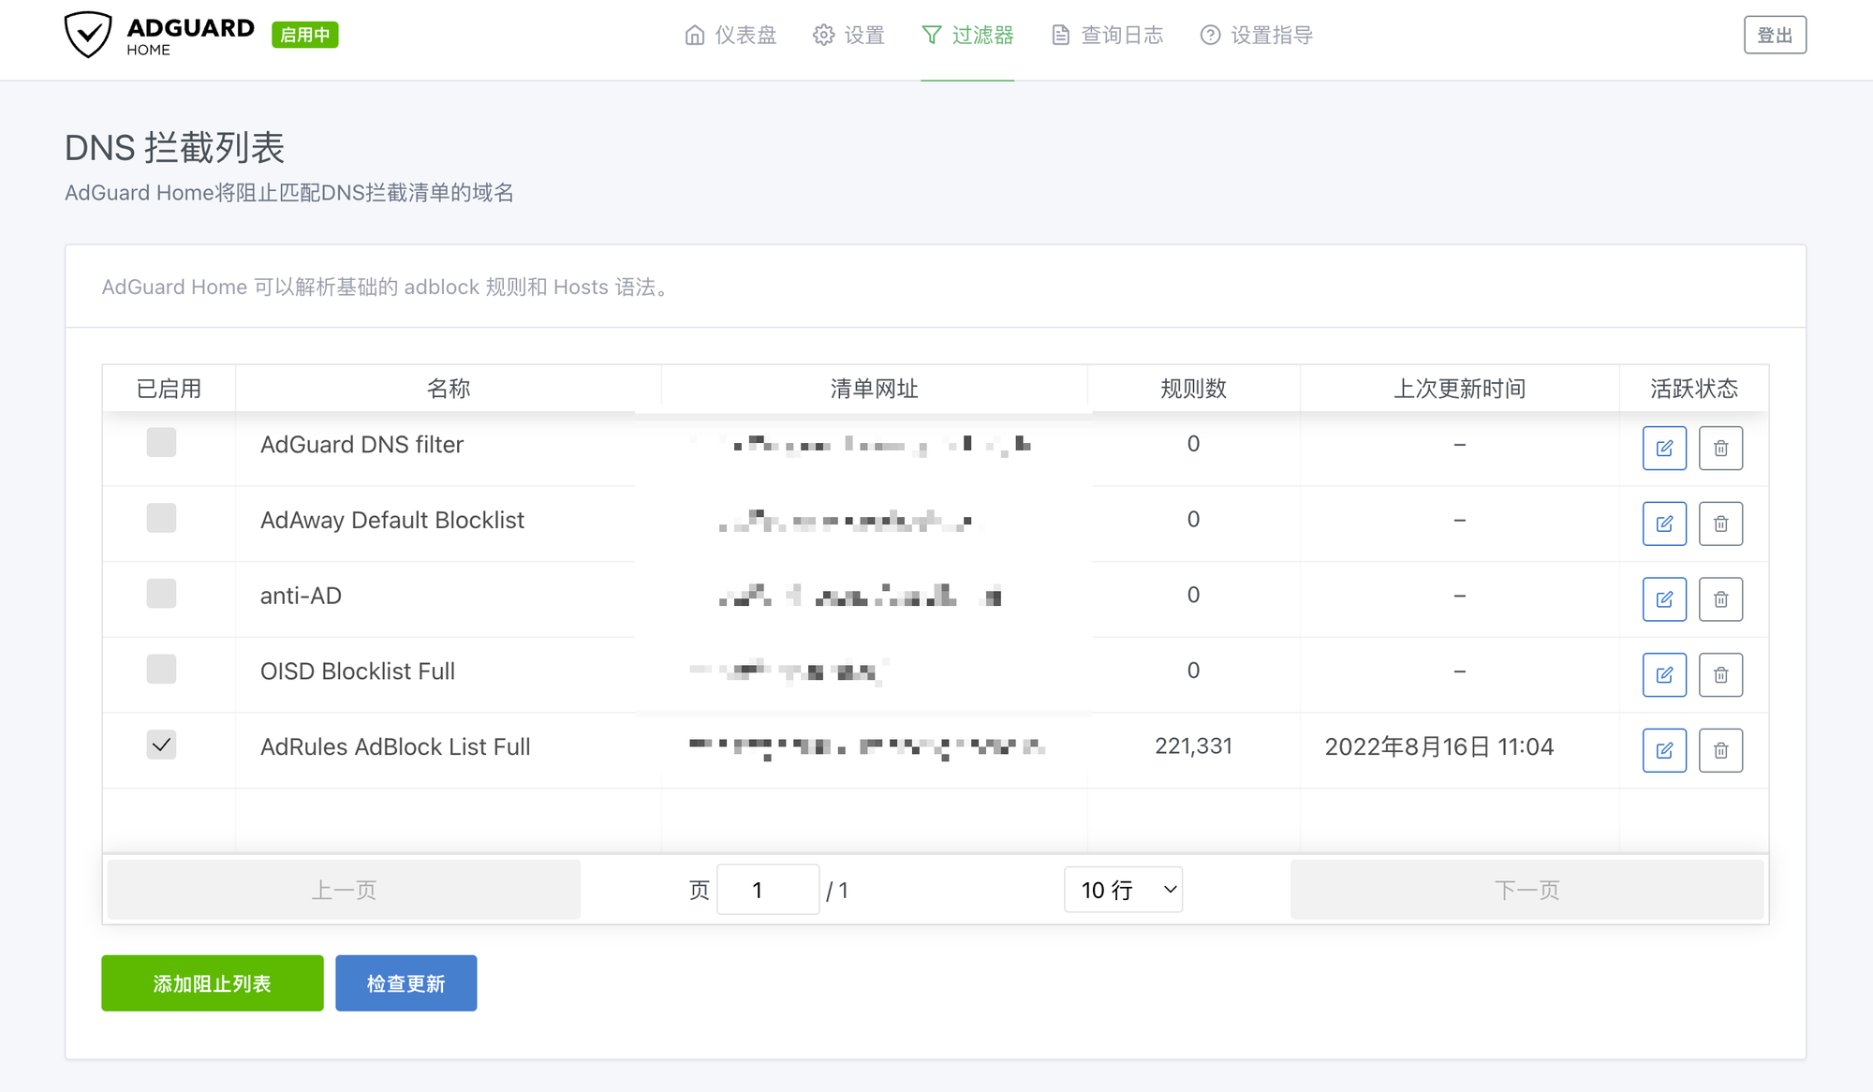
Task: Click the 登出 logout button
Action: 1775,35
